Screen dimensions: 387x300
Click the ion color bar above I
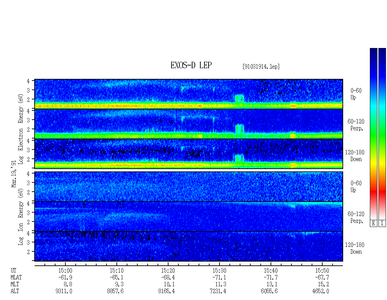pos(382,134)
